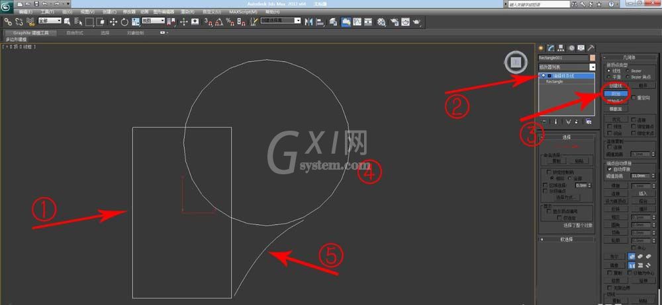Open the 3ds Max application menu logo
662x305 pixels.
point(7,7)
